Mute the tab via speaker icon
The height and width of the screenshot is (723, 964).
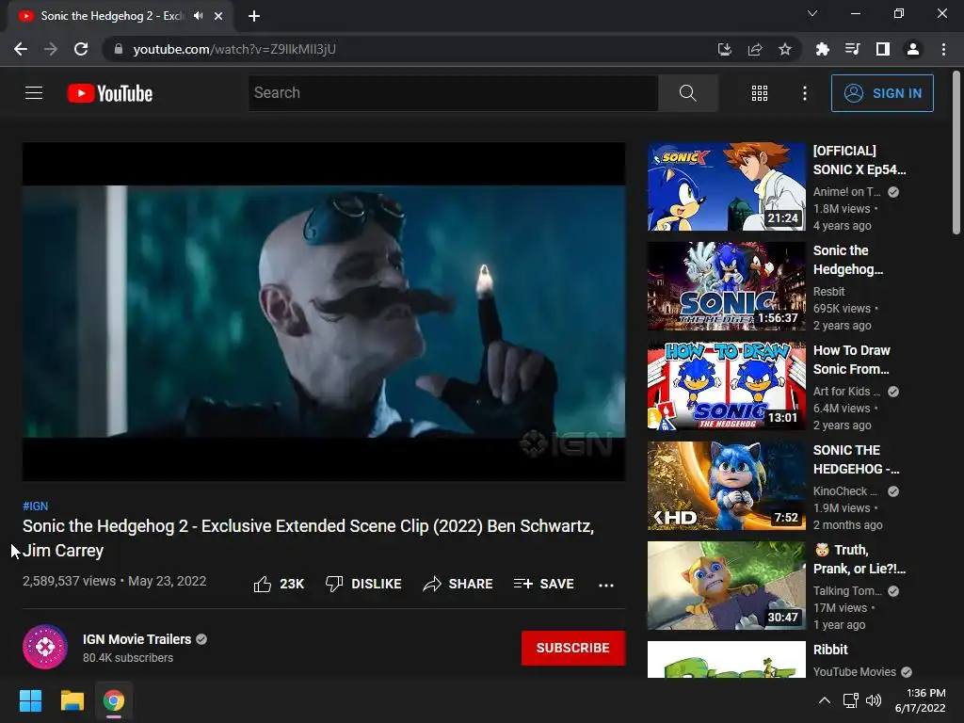click(198, 16)
